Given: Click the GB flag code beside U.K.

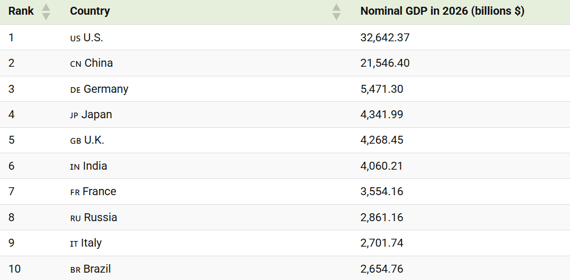Looking at the screenshot, I should click(x=75, y=141).
